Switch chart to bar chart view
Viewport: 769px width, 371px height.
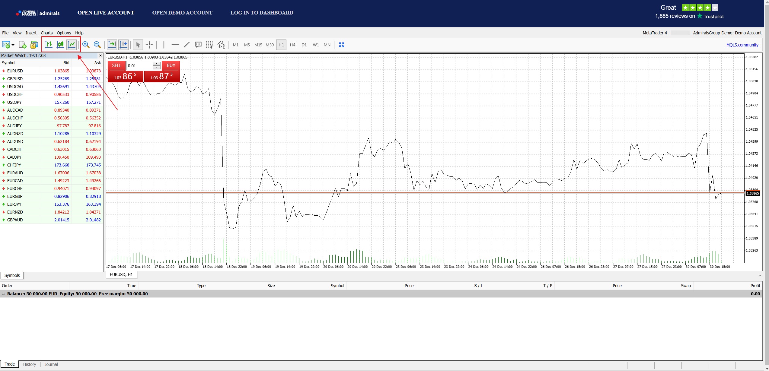49,45
